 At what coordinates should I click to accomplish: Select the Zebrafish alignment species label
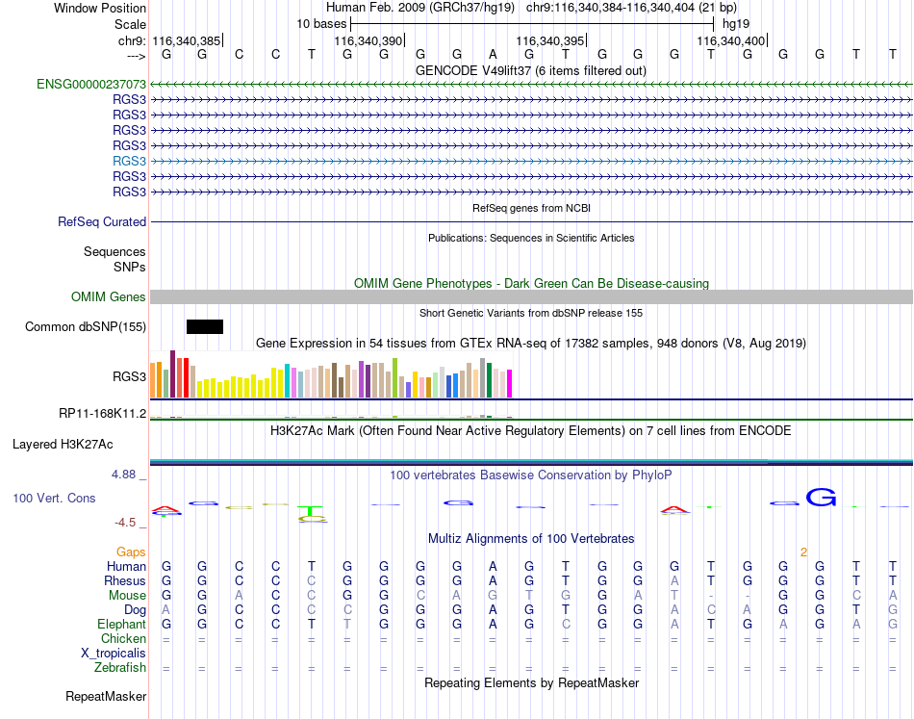coord(120,668)
